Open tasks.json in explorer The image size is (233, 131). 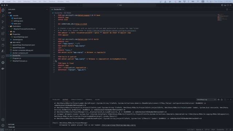point(17,24)
